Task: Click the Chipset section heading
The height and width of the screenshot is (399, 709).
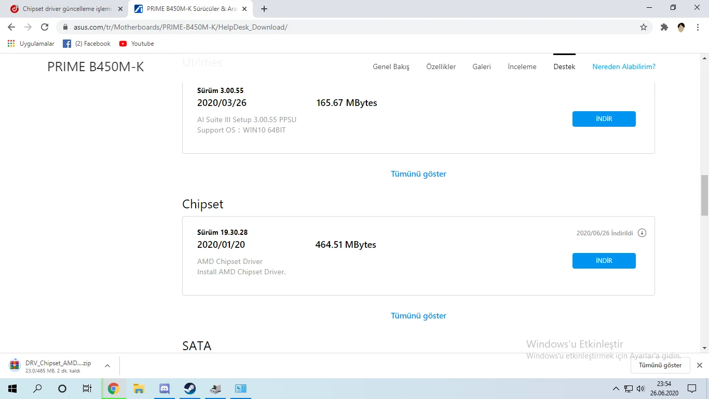Action: [203, 204]
